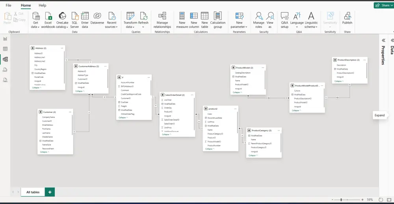The width and height of the screenshot is (394, 204).
Task: Fit model diagram to screen
Action: coord(389,200)
